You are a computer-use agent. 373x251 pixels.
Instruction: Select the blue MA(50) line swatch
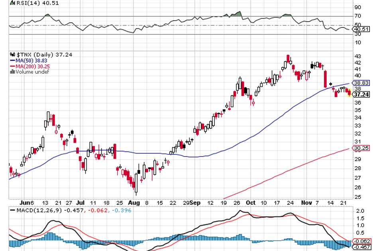tap(12, 61)
